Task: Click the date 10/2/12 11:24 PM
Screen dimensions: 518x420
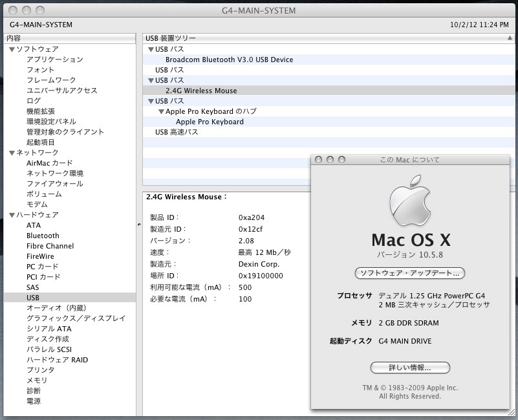Action: (x=479, y=25)
